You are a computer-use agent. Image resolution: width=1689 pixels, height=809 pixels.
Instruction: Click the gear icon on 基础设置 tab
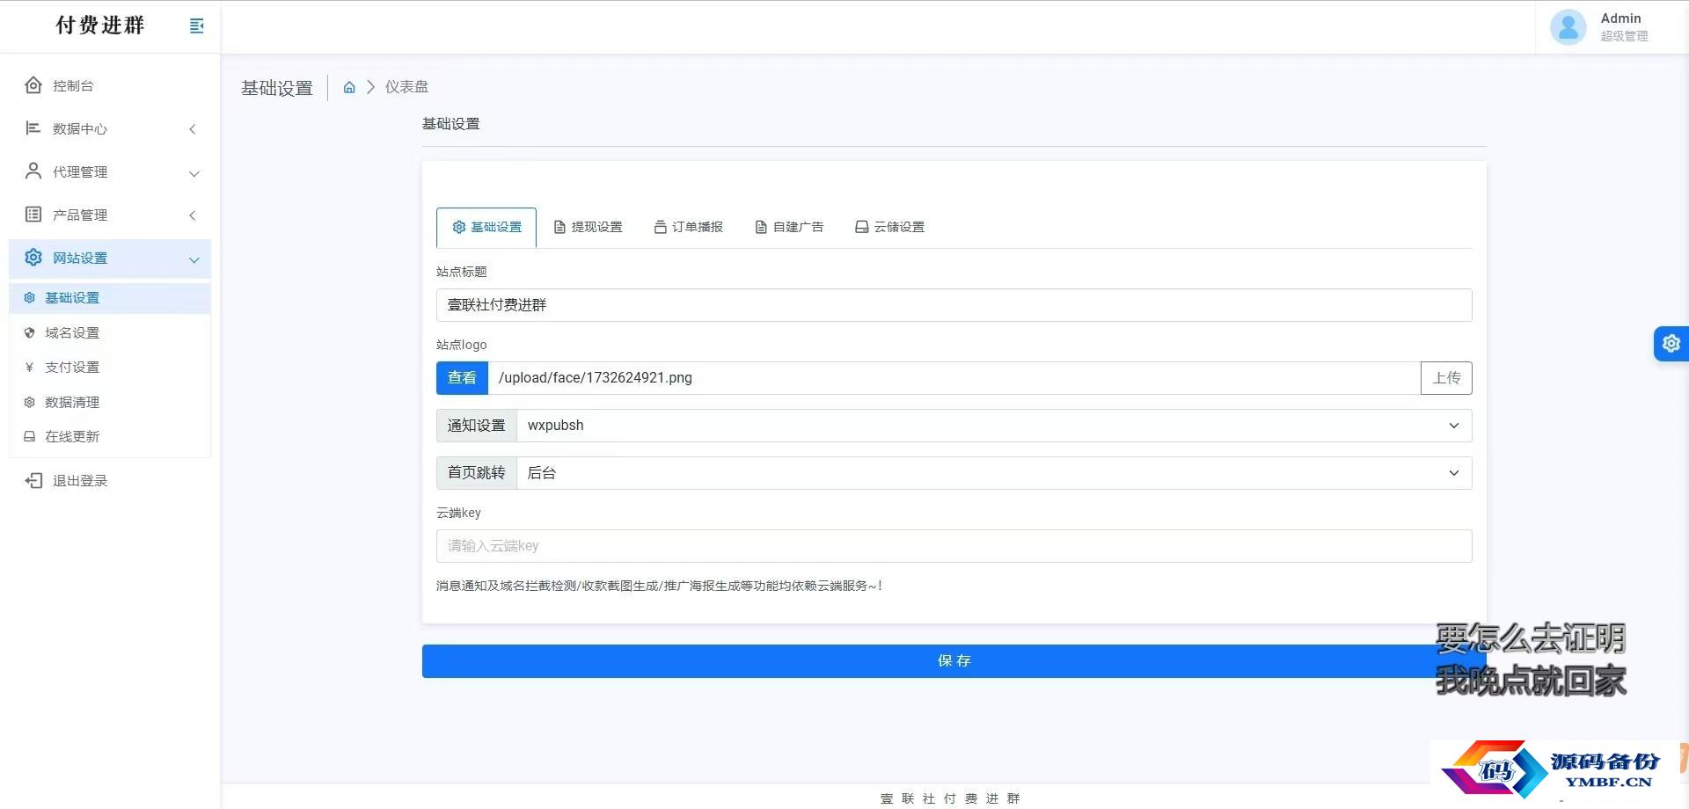coord(459,227)
